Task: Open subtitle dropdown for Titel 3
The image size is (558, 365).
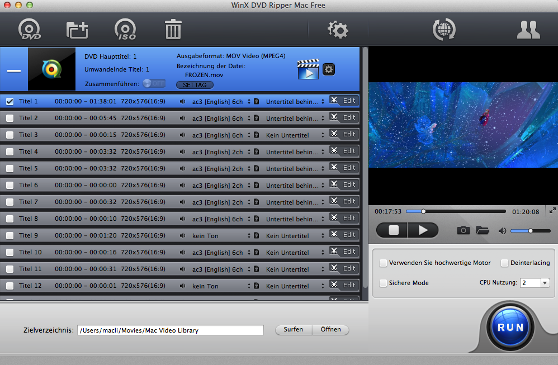Action: pyautogui.click(x=322, y=135)
